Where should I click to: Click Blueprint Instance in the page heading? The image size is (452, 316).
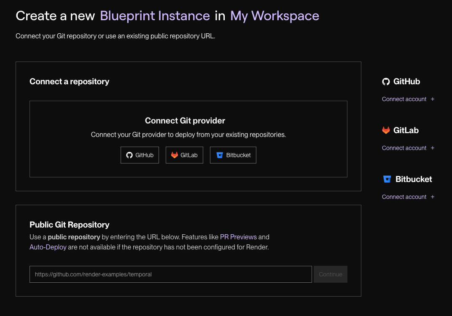pyautogui.click(x=155, y=16)
